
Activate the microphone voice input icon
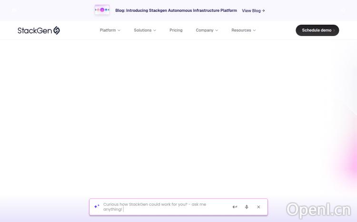click(247, 207)
